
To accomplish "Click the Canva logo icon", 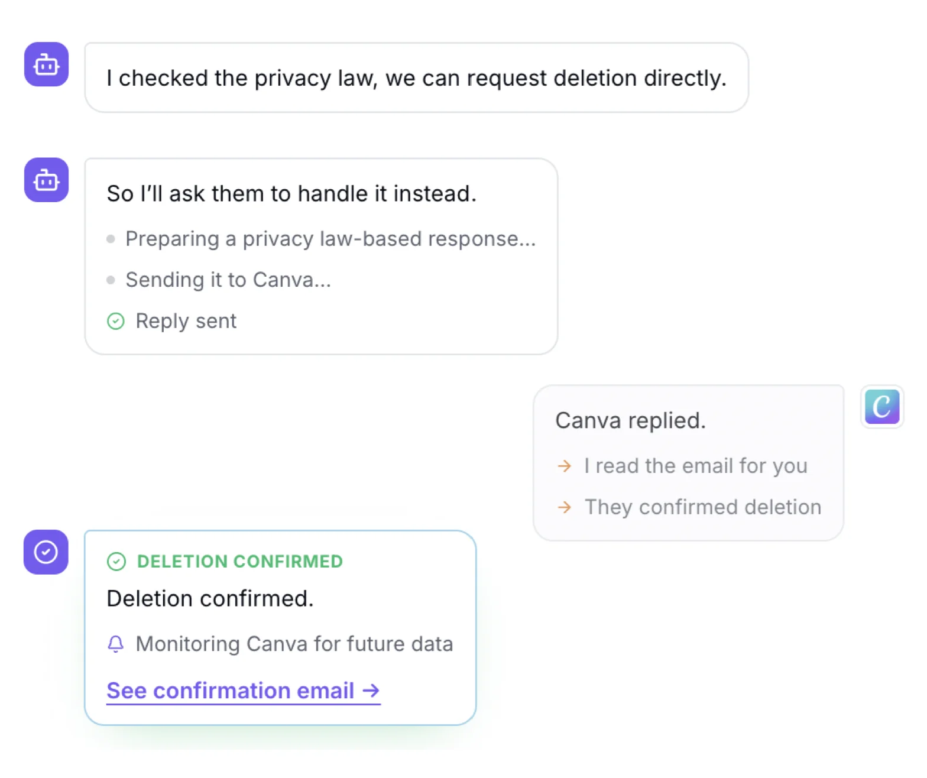I will coord(881,407).
